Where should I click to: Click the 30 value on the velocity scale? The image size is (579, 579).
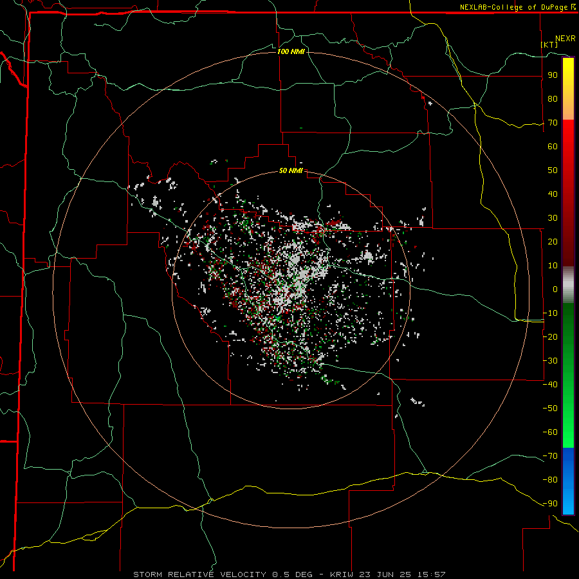553,218
